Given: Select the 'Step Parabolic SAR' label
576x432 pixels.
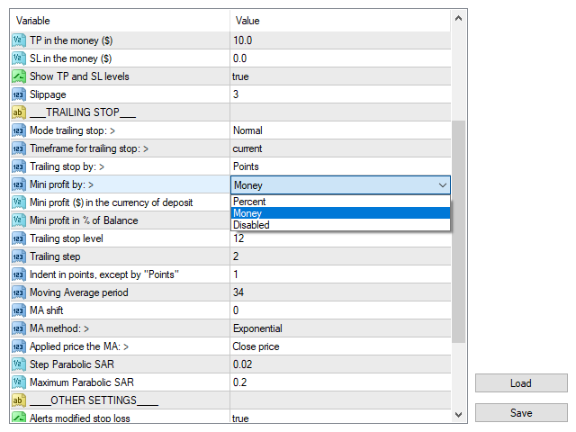Looking at the screenshot, I should [72, 364].
